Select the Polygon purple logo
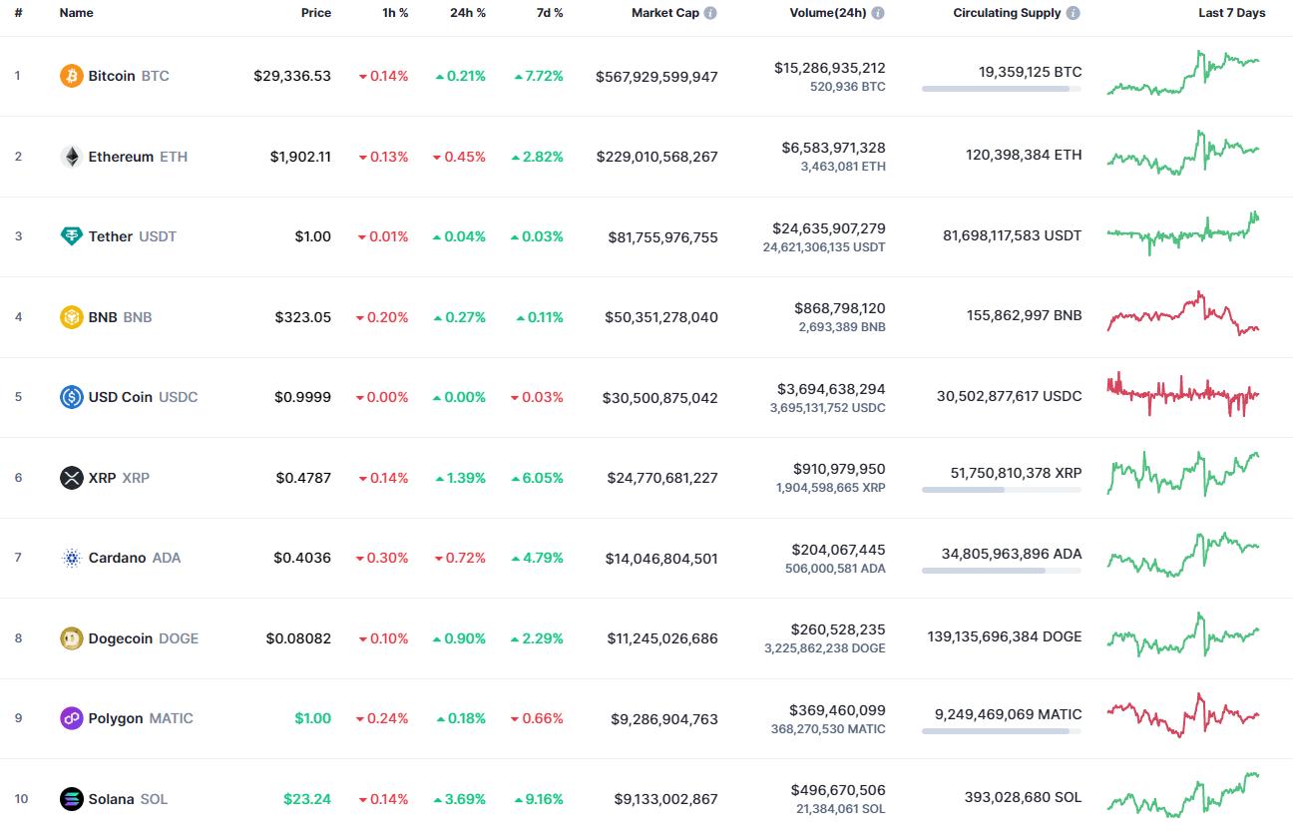The width and height of the screenshot is (1293, 833). [x=70, y=717]
